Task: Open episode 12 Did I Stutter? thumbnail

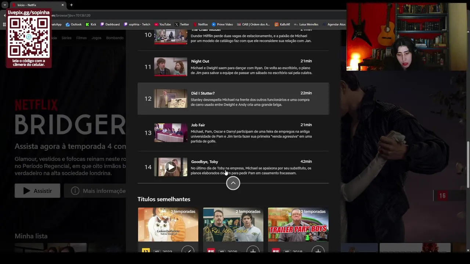Action: [x=170, y=99]
